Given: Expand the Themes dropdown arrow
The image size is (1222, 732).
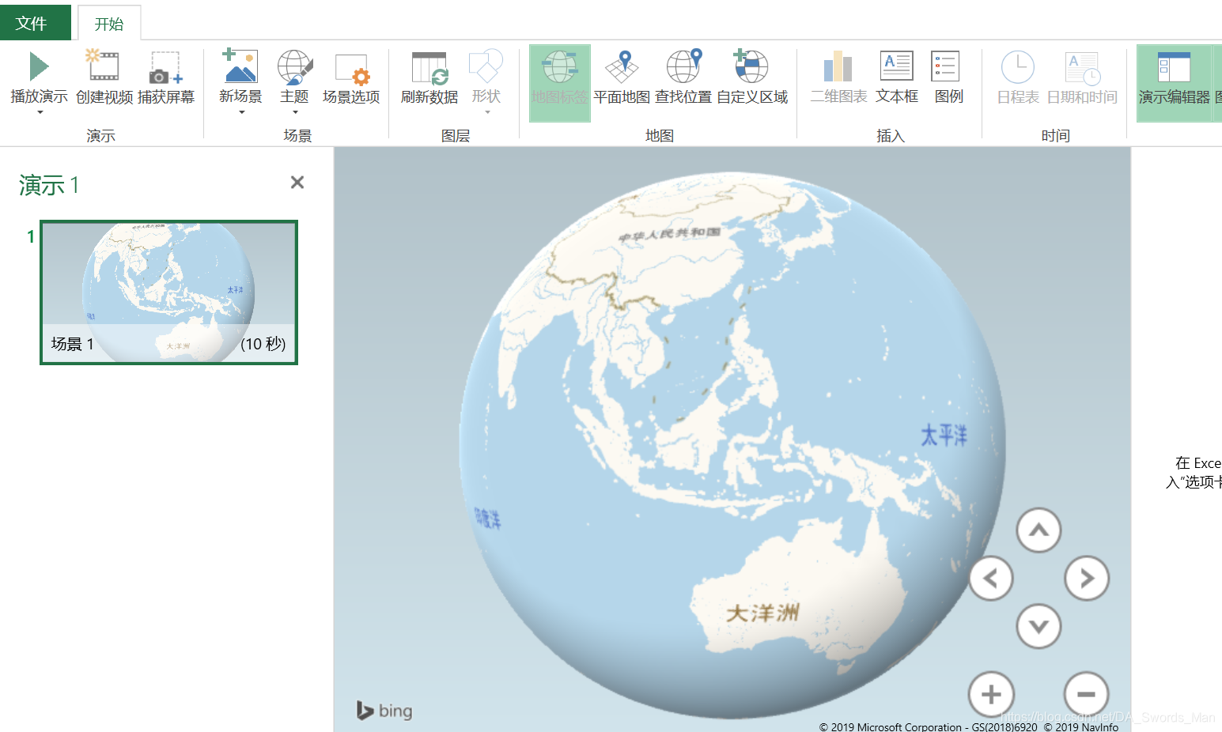Looking at the screenshot, I should point(295,112).
